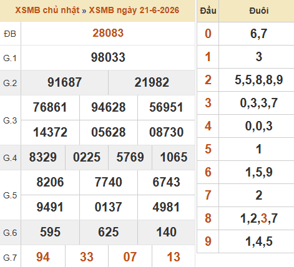Select G.4 number 5769
The width and height of the screenshot is (294, 267).
(x=130, y=157)
